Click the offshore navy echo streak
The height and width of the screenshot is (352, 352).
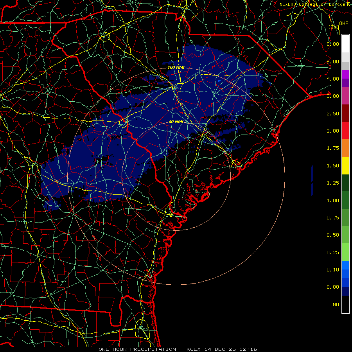point(312,180)
